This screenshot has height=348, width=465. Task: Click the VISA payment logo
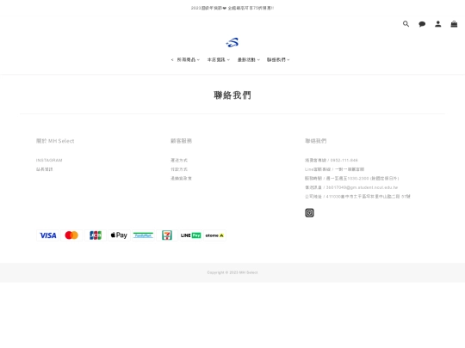point(47,235)
